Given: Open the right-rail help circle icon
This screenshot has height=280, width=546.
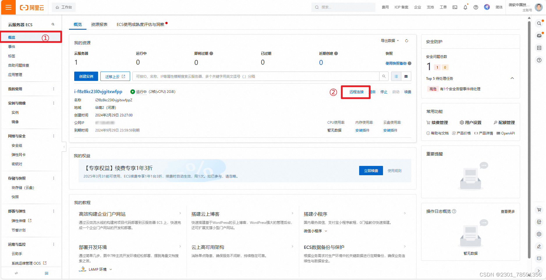Looking at the screenshot, I should pyautogui.click(x=539, y=60).
